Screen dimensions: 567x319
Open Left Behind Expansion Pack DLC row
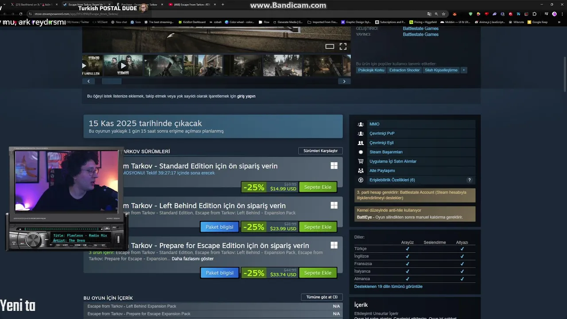click(214, 306)
